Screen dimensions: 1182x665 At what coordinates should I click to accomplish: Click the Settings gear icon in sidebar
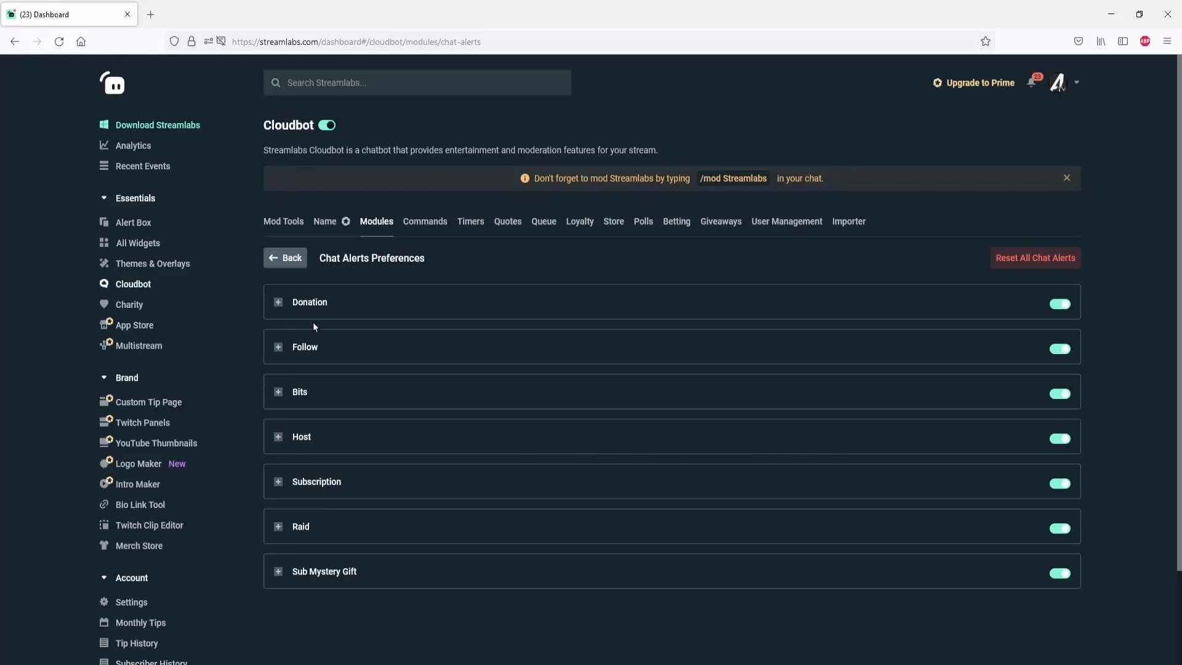pos(104,602)
